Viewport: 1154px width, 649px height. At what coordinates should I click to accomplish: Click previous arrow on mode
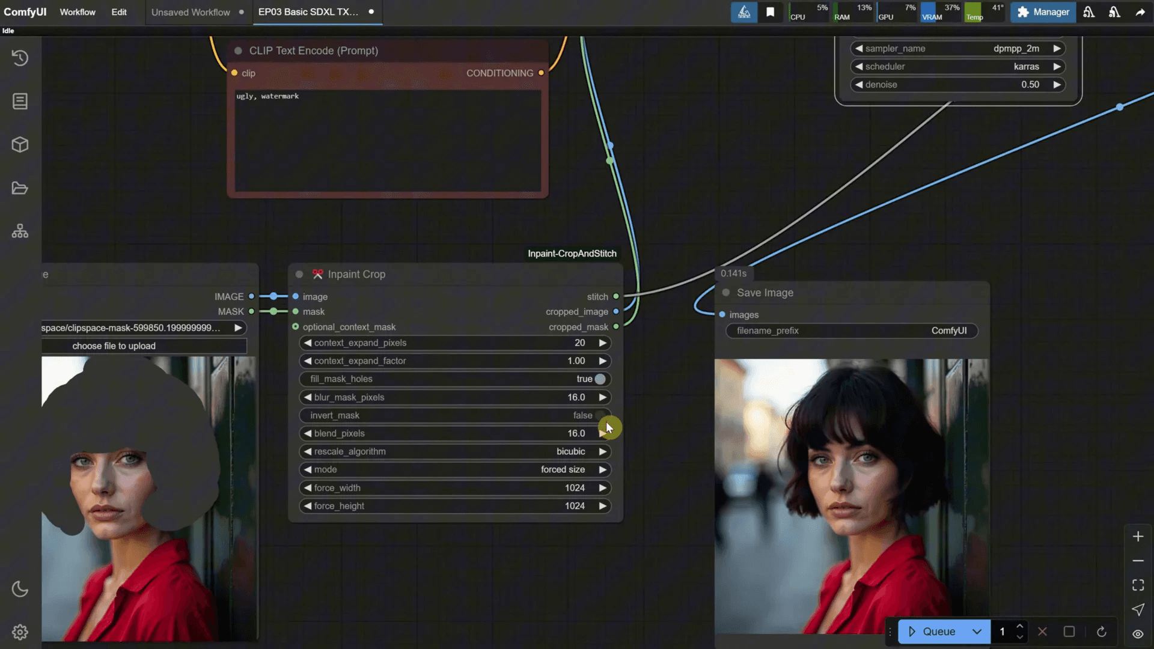point(308,469)
